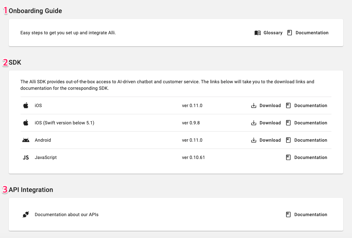
Task: Click Apple icon for Swift below 5.1
Action: tap(26, 123)
